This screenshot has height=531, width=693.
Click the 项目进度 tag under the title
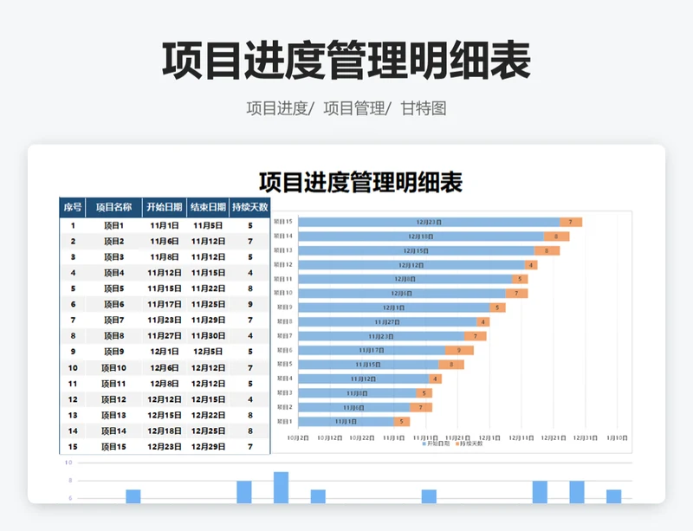pyautogui.click(x=277, y=108)
